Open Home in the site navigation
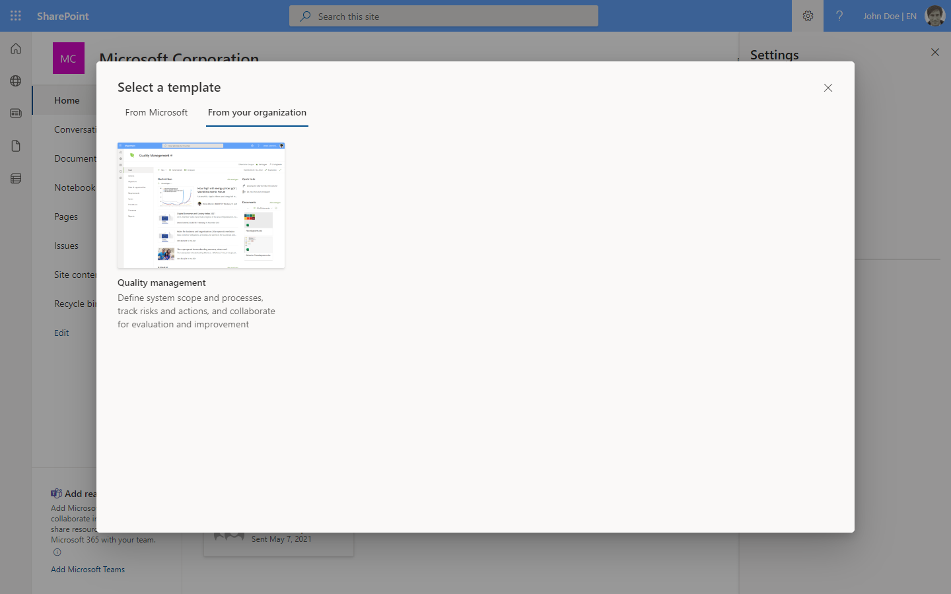The height and width of the screenshot is (594, 951). click(67, 100)
